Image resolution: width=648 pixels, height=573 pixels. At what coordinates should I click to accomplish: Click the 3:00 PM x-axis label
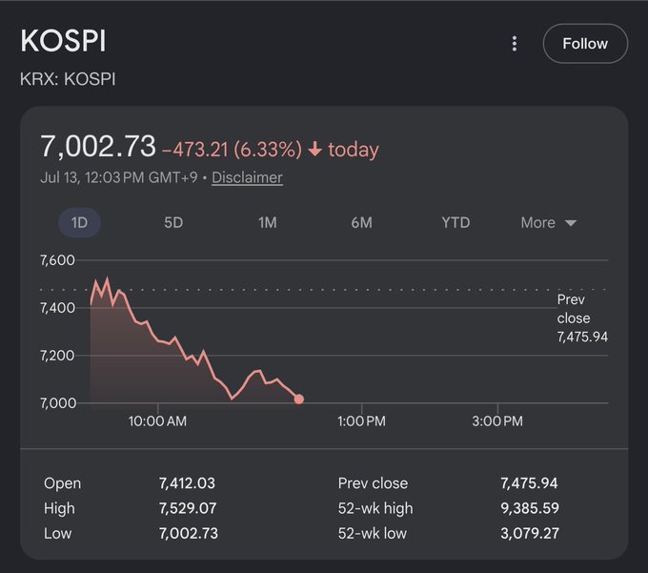(x=497, y=420)
